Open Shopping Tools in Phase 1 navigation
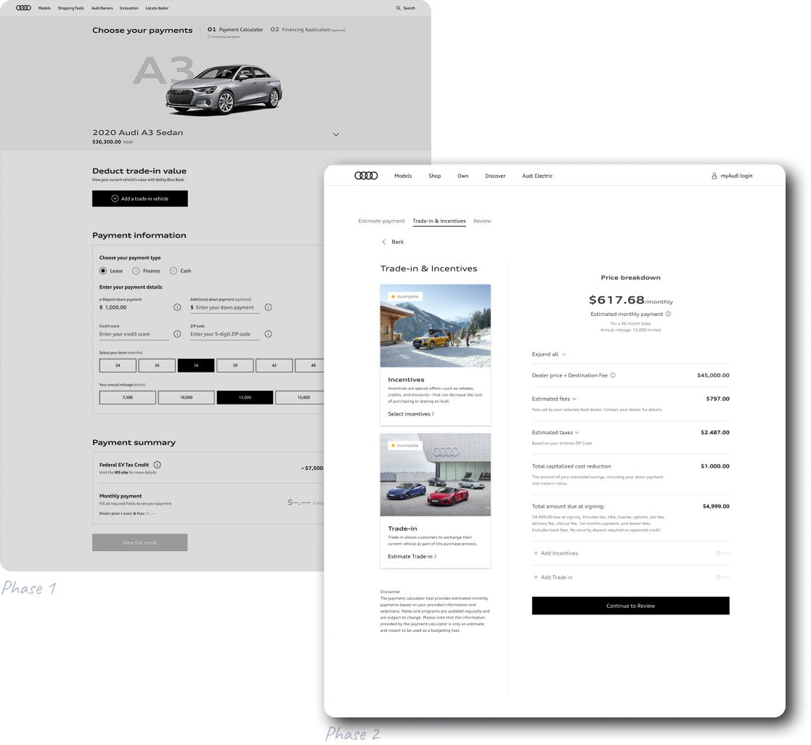The image size is (811, 745). 71,8
